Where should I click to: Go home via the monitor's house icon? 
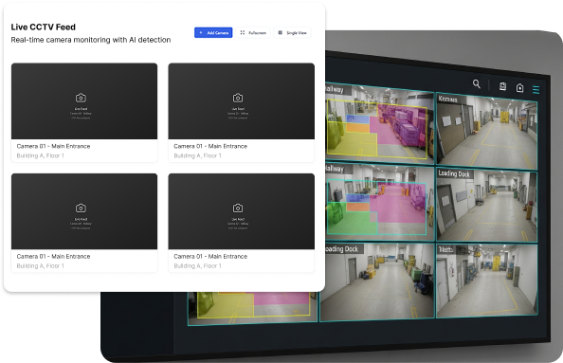(x=519, y=88)
